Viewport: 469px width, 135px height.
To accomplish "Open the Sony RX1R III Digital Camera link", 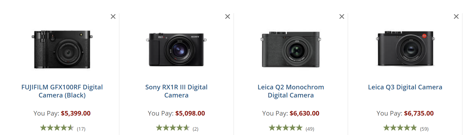I will 176,91.
